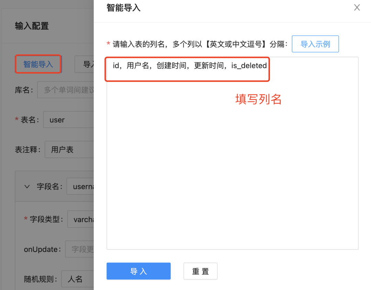Viewport: 371px width, 290px height.
Task: Click the 导入示例 button
Action: tap(315, 44)
